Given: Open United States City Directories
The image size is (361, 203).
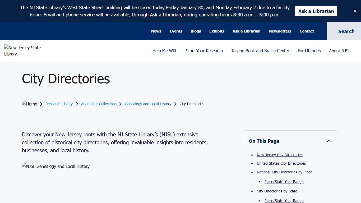Looking at the screenshot, I should pos(281,163).
